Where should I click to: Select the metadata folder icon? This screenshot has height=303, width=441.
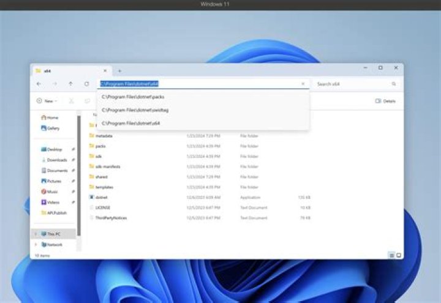[x=92, y=135]
